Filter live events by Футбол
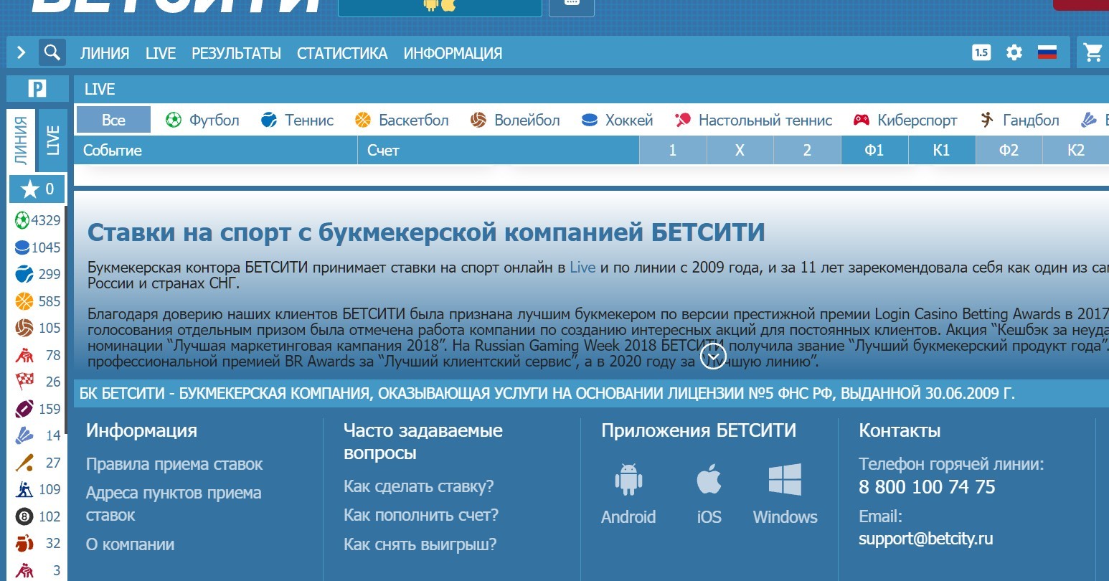 coord(202,120)
